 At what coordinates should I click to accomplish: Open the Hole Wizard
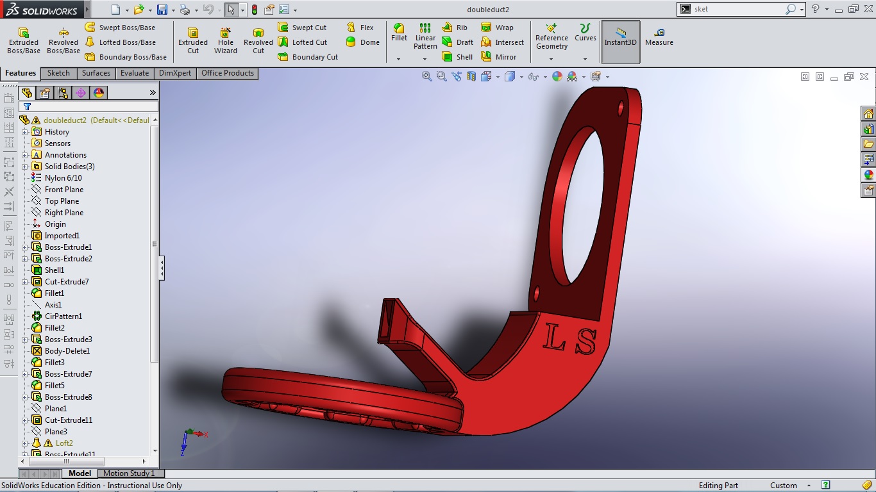[226, 41]
